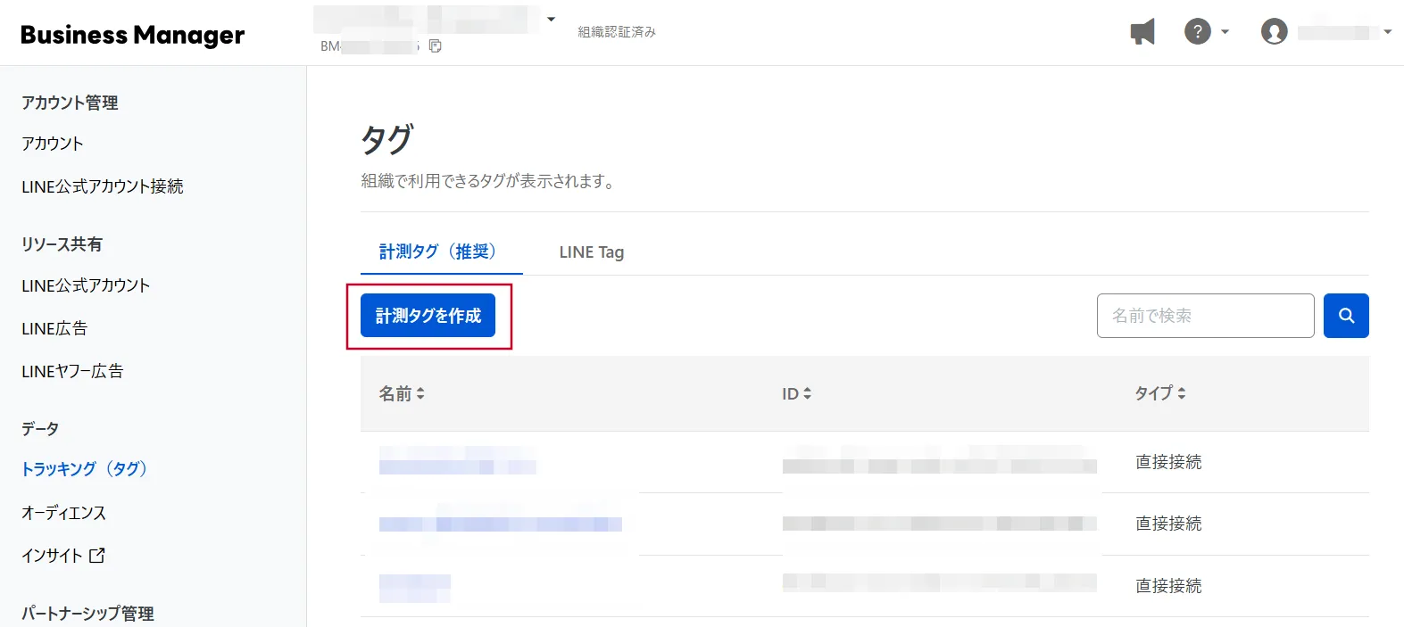Copy the BM ID with copy icon

point(436,46)
